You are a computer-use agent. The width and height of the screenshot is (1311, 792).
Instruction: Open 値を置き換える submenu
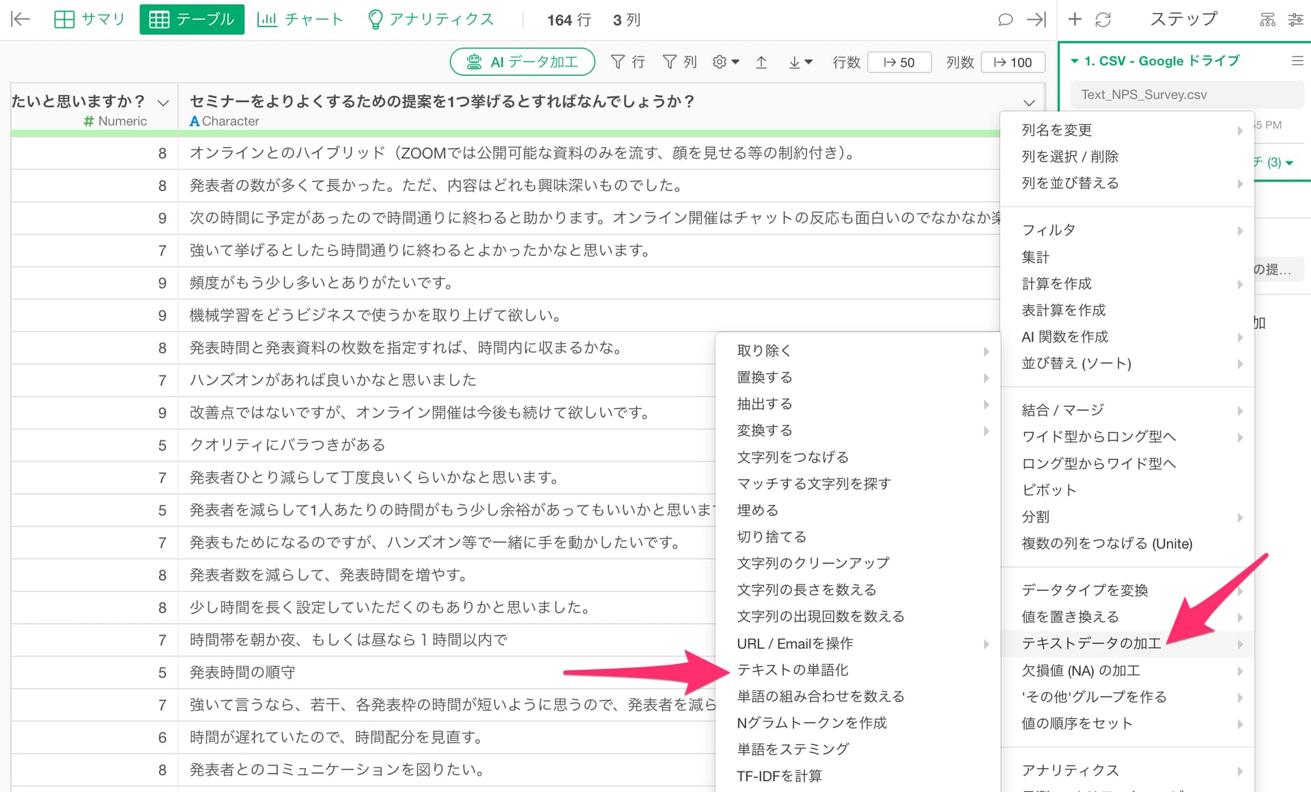tap(1127, 617)
